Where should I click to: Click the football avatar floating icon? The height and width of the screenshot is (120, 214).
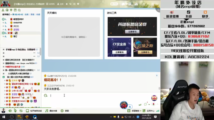pyautogui.click(x=124, y=105)
